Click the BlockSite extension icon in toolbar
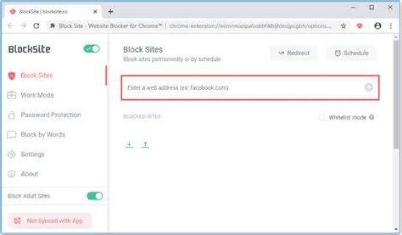This screenshot has height=235, width=402. click(x=360, y=26)
